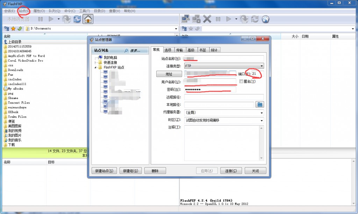Click the local pane pause icon
Image resolution: width=358 pixels, height=214 pixels.
coord(41,19)
